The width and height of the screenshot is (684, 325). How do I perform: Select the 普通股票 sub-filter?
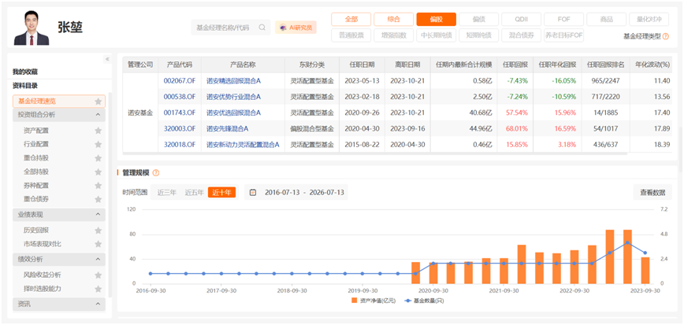(351, 35)
